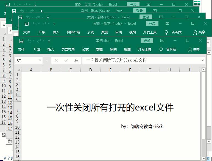Open 公式 tab in 副本 (4) window
Viewport: 212px width, 161px height.
(91, 32)
